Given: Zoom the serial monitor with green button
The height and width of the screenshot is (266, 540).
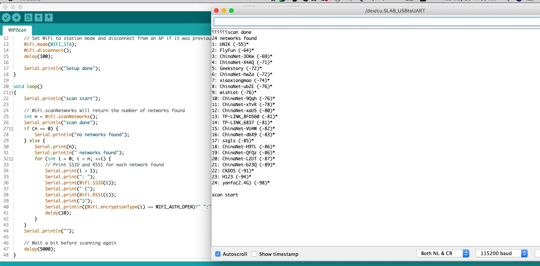Looking at the screenshot, I should pyautogui.click(x=231, y=11).
